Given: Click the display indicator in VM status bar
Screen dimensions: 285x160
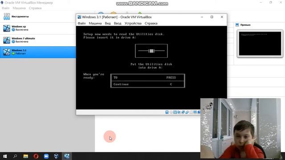Looking at the screenshot, I should coord(195,112).
